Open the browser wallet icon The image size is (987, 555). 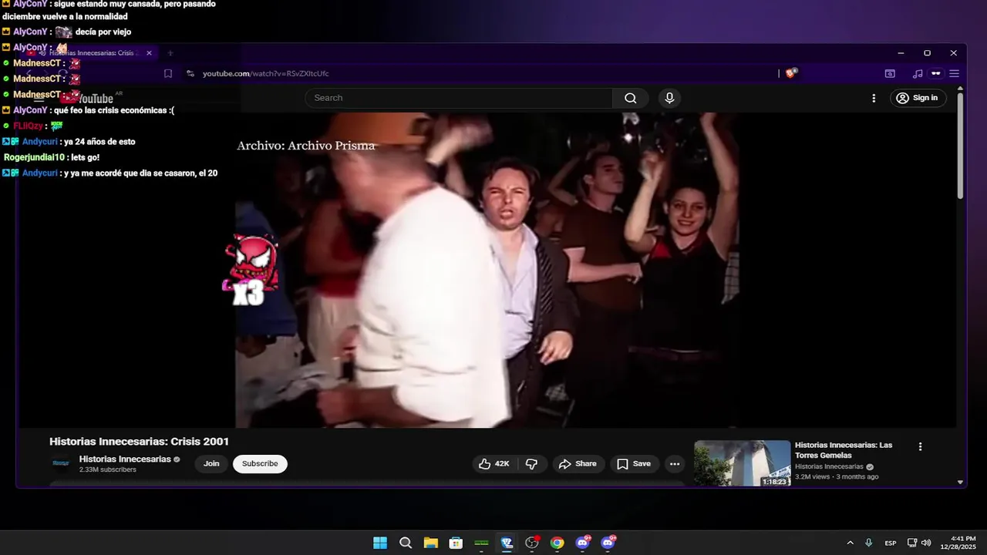pos(890,73)
